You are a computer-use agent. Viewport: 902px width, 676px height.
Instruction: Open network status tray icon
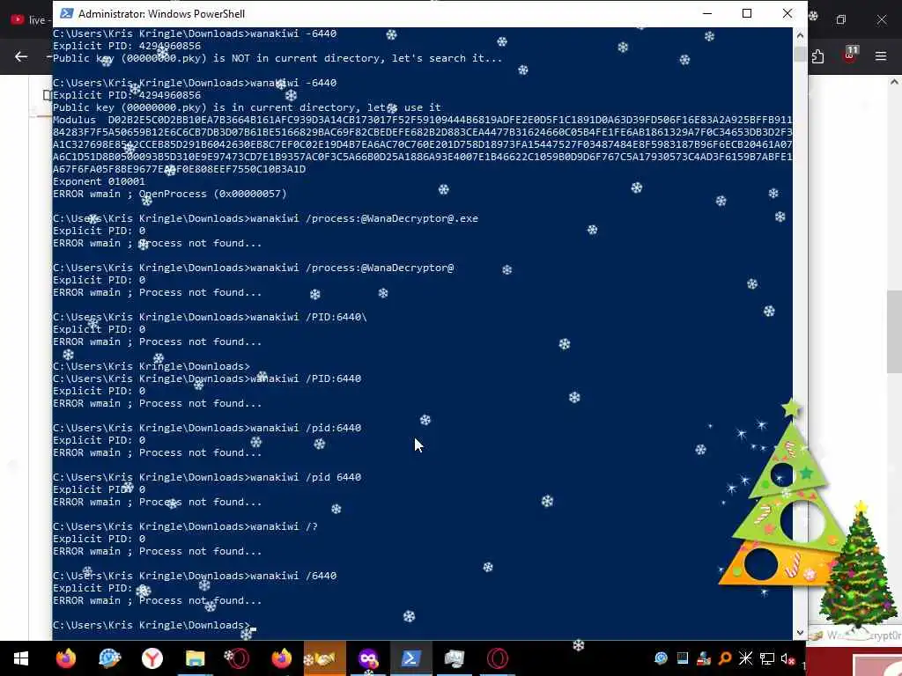pos(767,658)
